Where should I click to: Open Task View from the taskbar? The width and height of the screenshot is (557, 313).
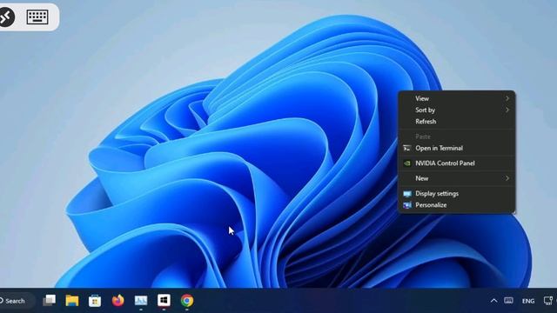pyautogui.click(x=49, y=301)
